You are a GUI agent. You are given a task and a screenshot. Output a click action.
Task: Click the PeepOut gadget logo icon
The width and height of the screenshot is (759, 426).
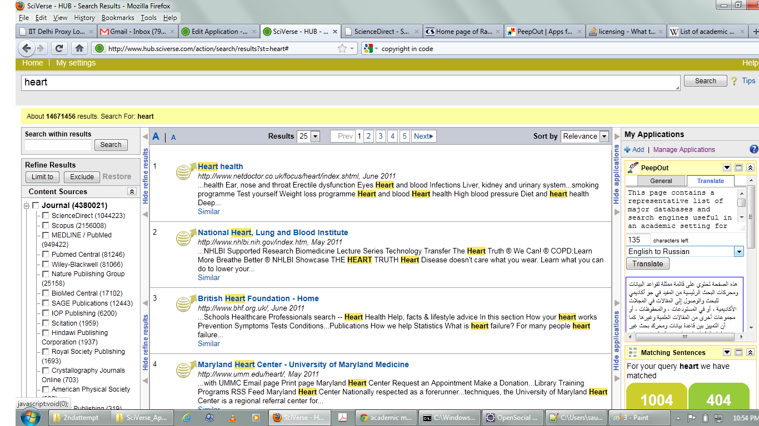click(632, 168)
